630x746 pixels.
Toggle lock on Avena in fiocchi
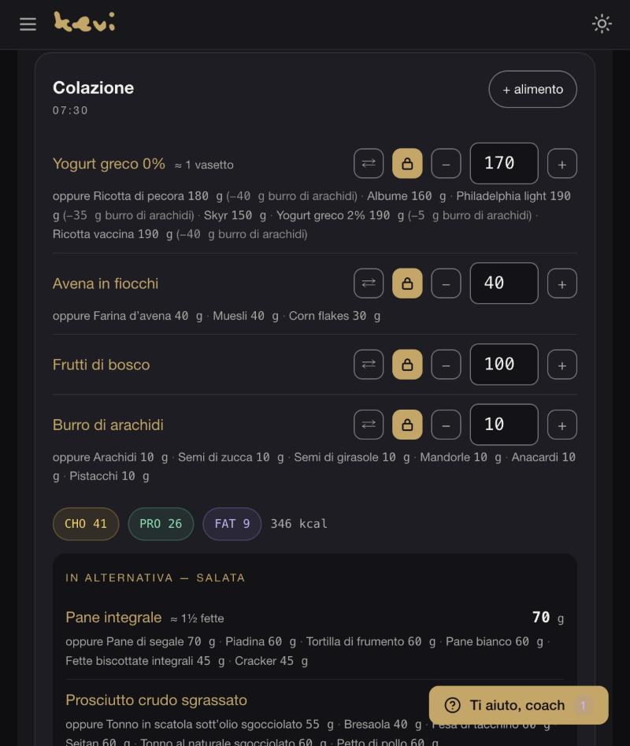[x=407, y=284]
